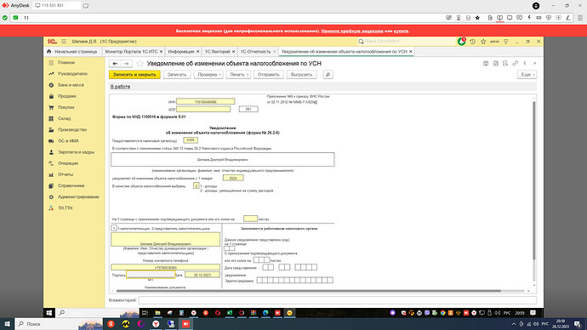This screenshot has width=587, height=330.
Task: Click the paperclip attachments icon
Action: [x=328, y=75]
